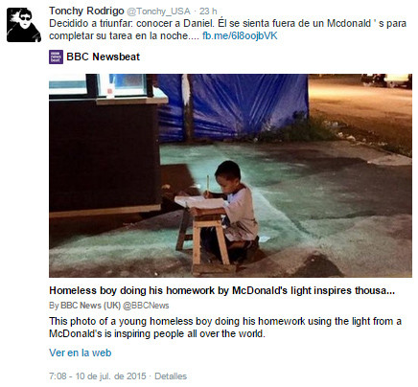This screenshot has width=418, height=387.
Task: Open the fb.me/6l8oojbVK link
Action: point(240,35)
